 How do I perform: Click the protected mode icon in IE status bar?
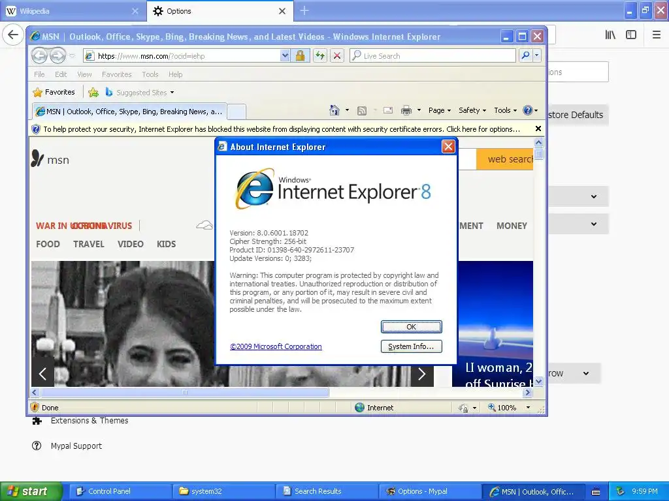click(463, 408)
